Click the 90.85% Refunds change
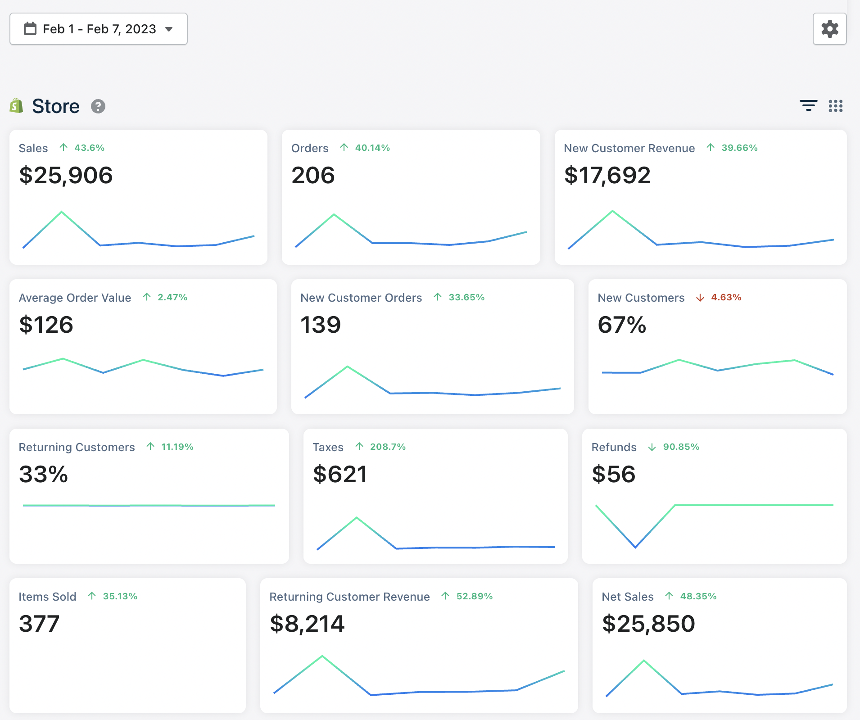860x720 pixels. pyautogui.click(x=681, y=447)
